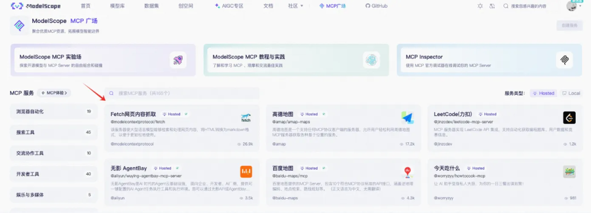Open the 文档 nav item
The image size is (591, 213).
[x=268, y=6]
